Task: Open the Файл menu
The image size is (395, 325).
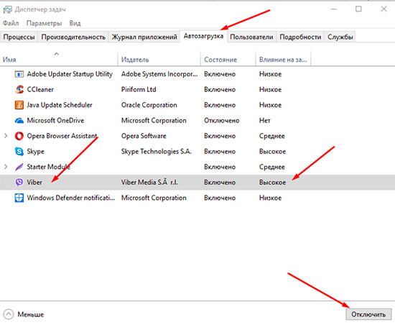Action: point(11,23)
